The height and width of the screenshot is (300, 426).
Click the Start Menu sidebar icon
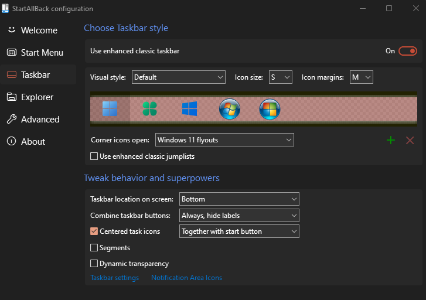pyautogui.click(x=11, y=53)
